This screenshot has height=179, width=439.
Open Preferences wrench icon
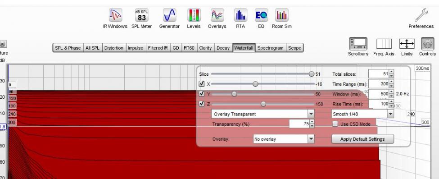(421, 15)
